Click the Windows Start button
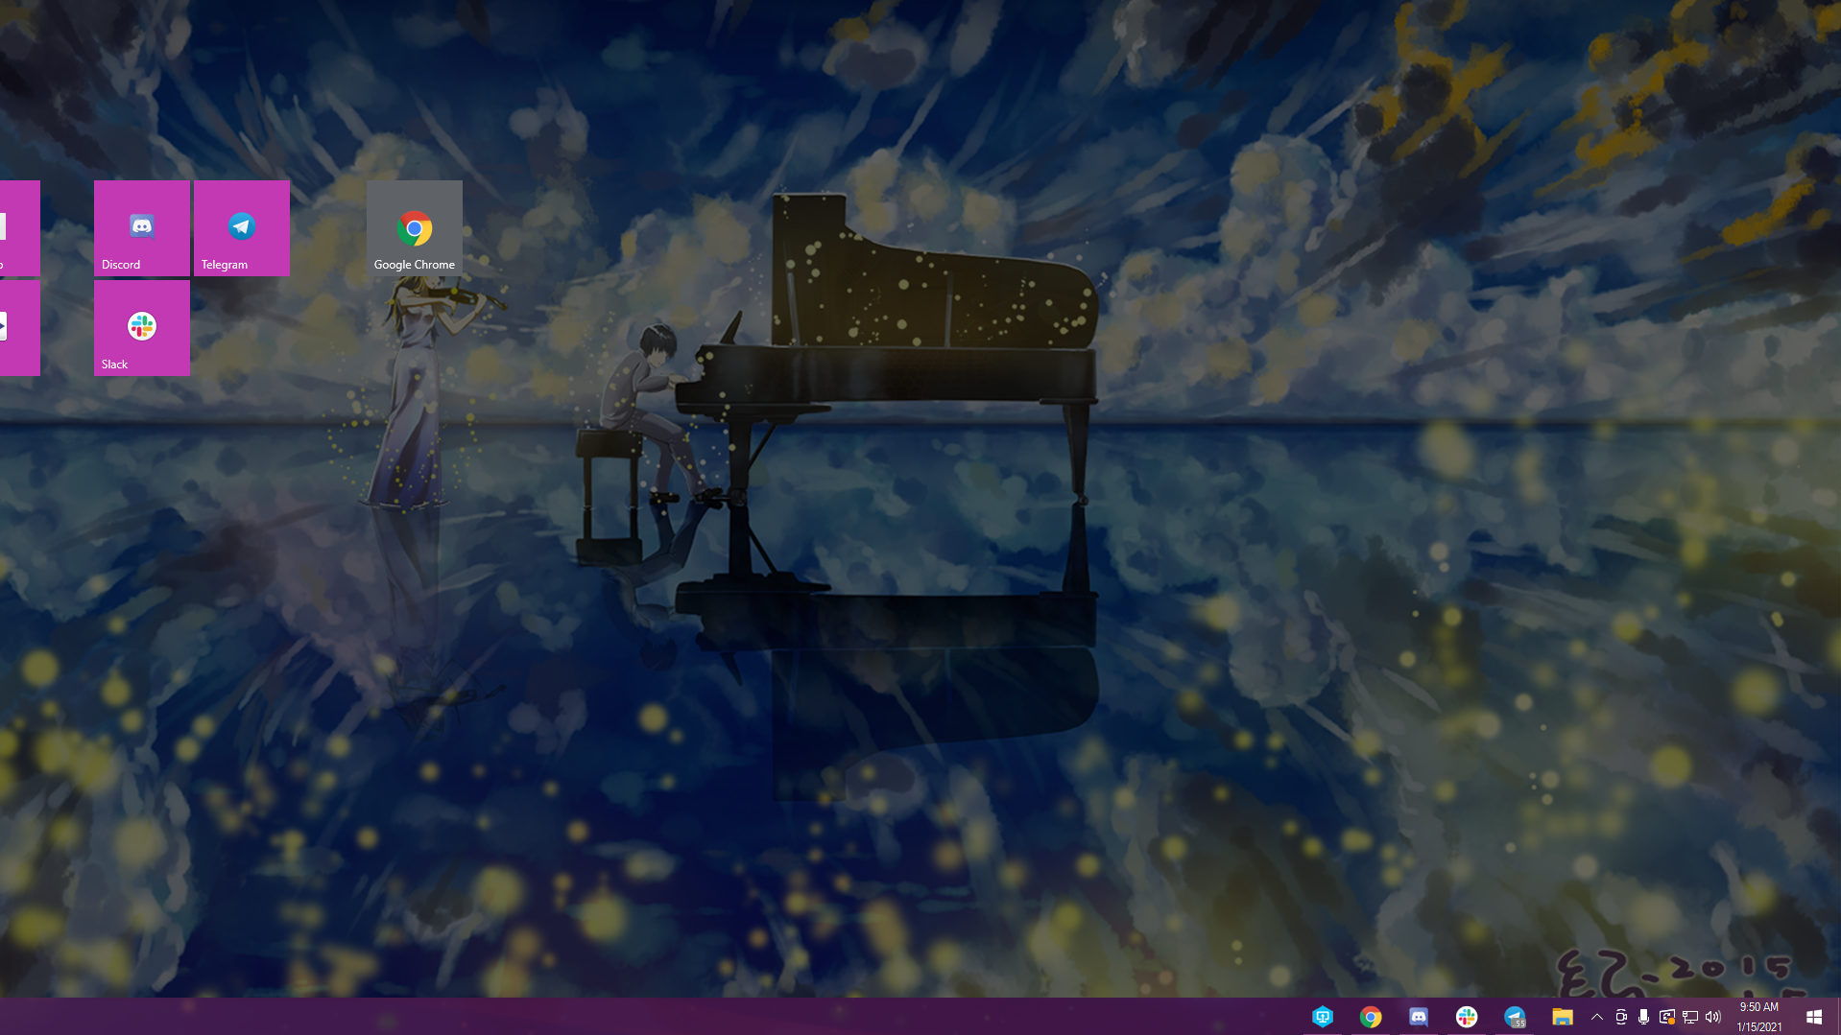This screenshot has height=1035, width=1841. 1813,1017
